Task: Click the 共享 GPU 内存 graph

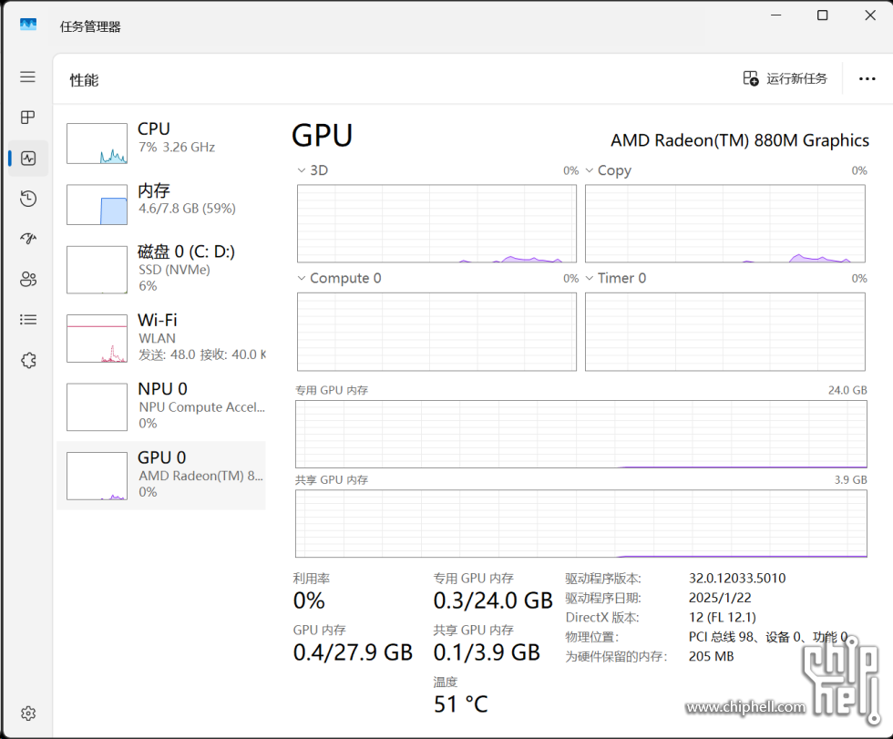Action: pyautogui.click(x=581, y=523)
